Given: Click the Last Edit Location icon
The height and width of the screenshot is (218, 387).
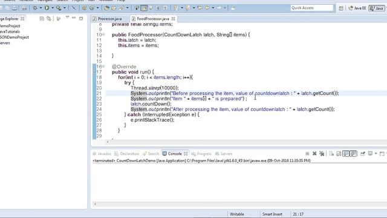Looking at the screenshot, I should pyautogui.click(x=200, y=8).
